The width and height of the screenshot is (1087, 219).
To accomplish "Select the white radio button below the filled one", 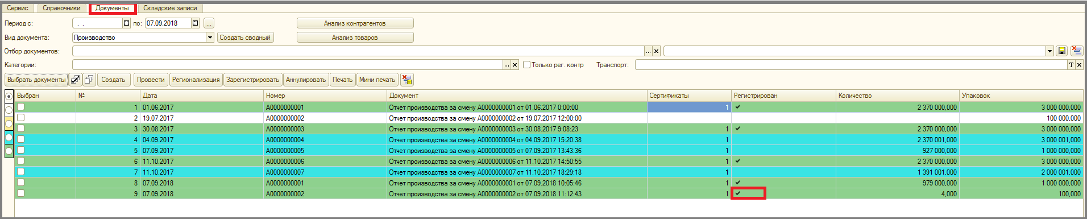I will tap(9, 110).
